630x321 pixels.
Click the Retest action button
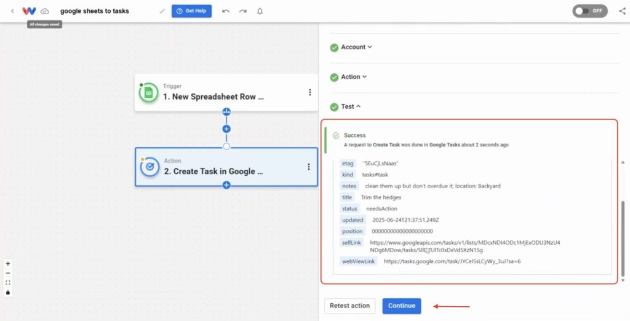(x=349, y=306)
